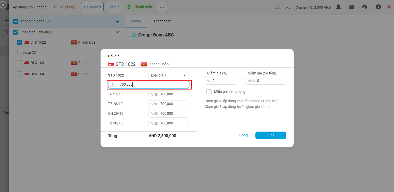Click the printer icon
This screenshot has width=394, height=192.
coord(364,7)
